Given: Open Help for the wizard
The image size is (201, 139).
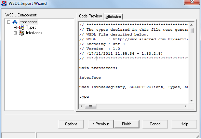Looking at the screenshot, I should click(184, 124).
